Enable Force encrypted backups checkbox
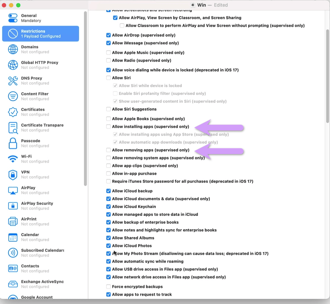The width and height of the screenshot is (330, 304). [x=108, y=287]
